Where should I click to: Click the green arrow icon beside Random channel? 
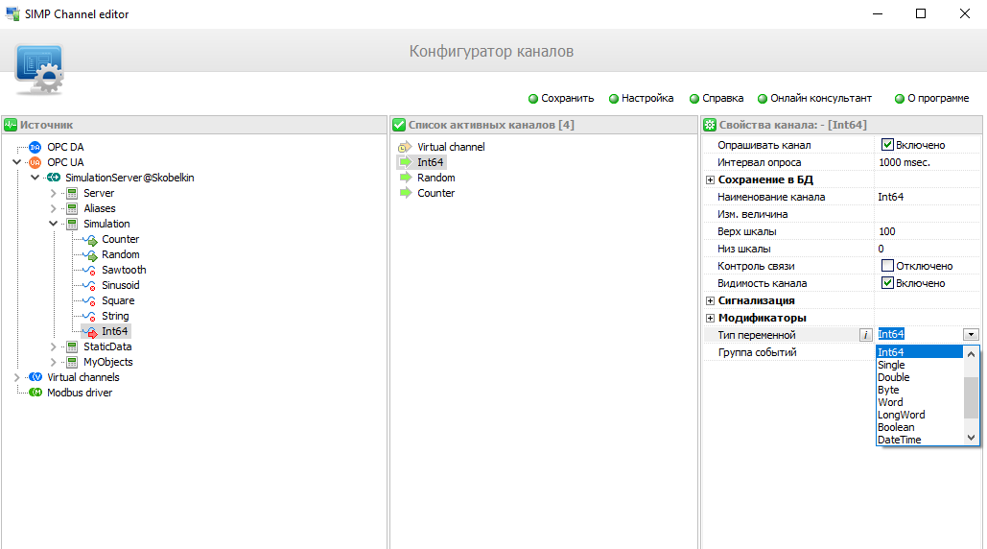click(406, 178)
